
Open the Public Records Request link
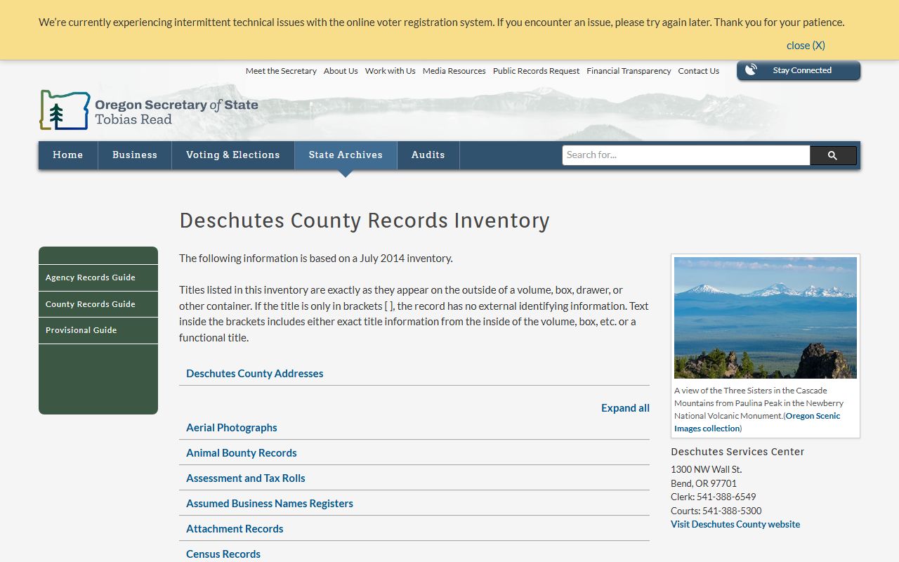[x=537, y=71]
